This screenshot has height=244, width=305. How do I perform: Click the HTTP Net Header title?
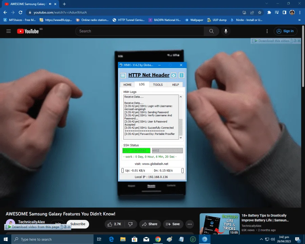[x=149, y=75]
